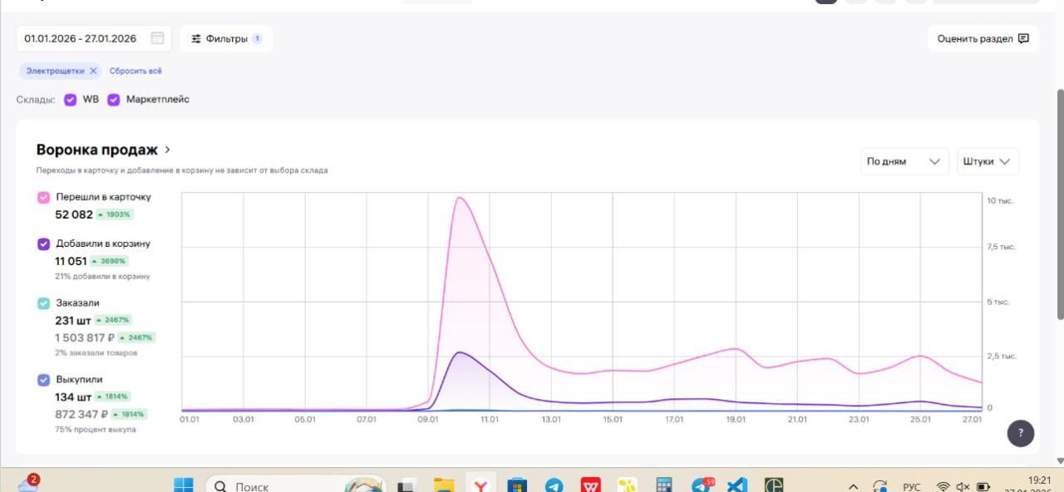Toggle the Заказали series checkbox
Screen dimensions: 1064x492
pos(43,303)
